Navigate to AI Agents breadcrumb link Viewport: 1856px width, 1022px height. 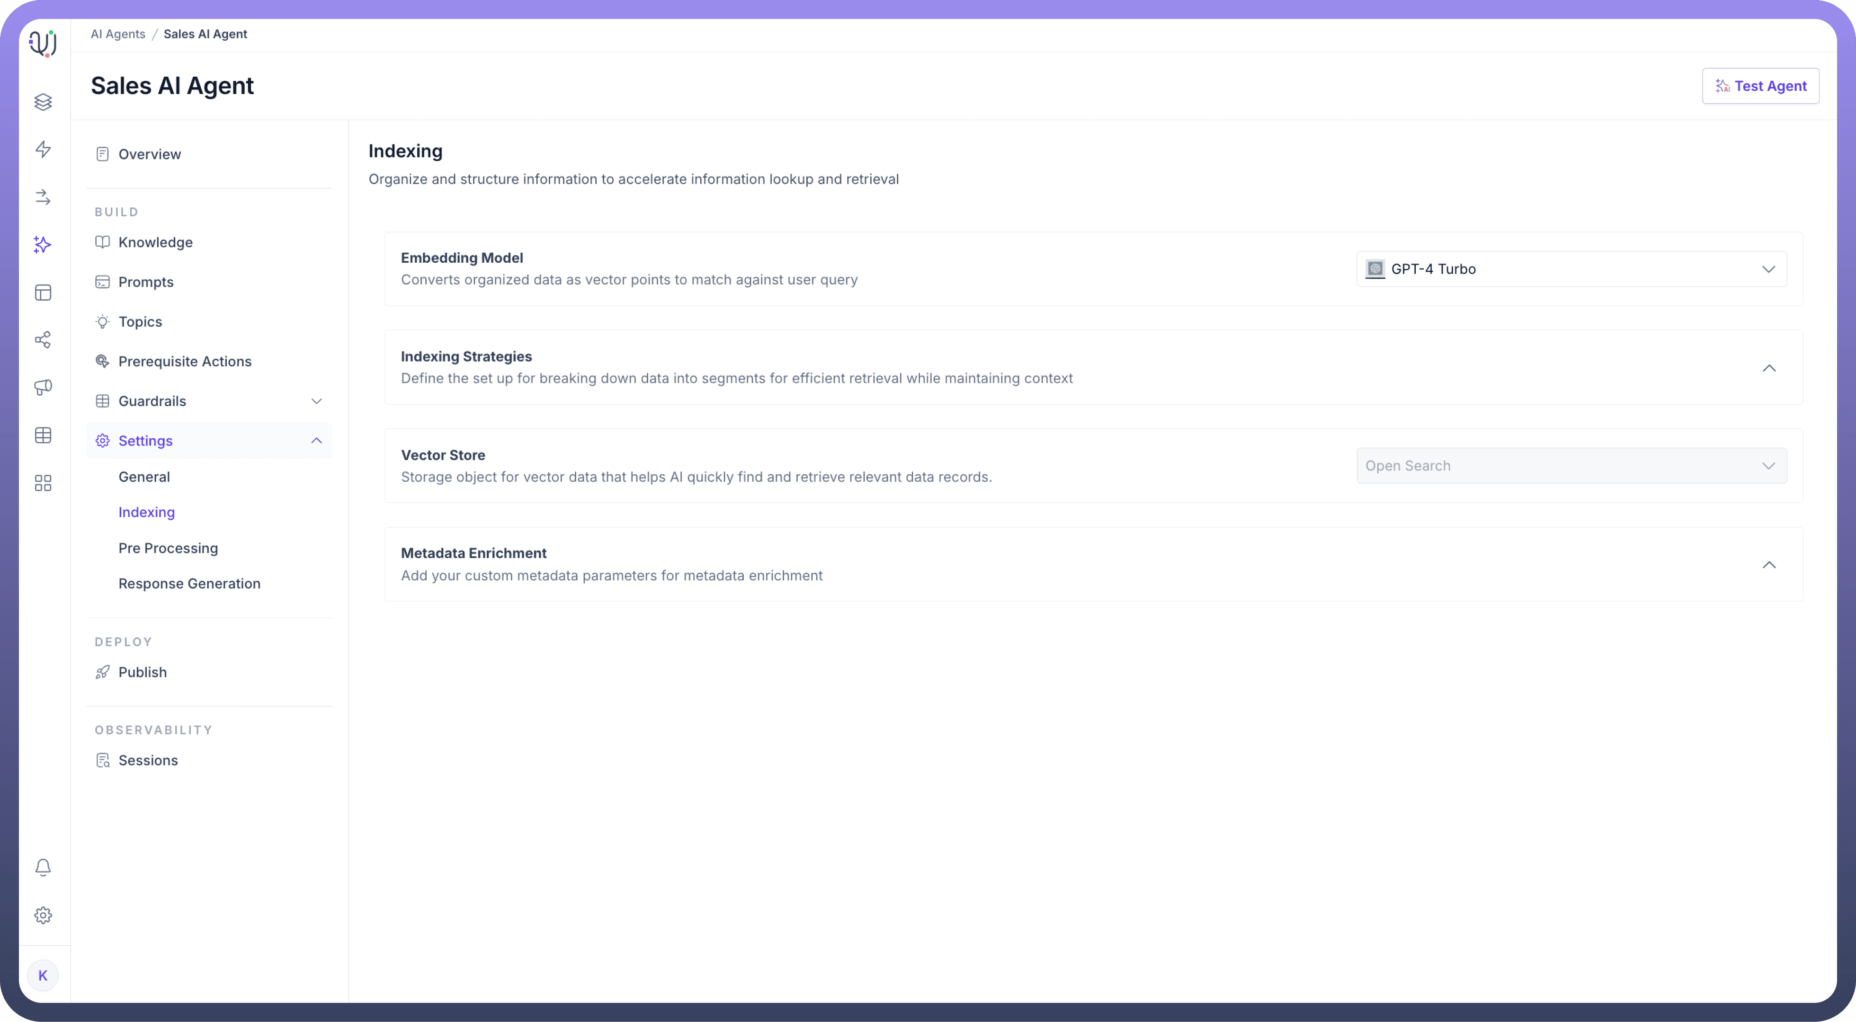tap(117, 34)
